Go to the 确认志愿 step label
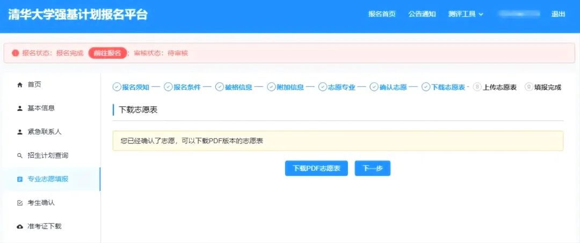 click(x=393, y=87)
